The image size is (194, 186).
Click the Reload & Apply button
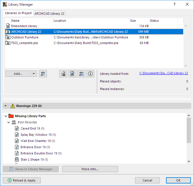(x=22, y=180)
